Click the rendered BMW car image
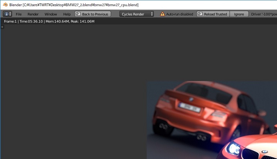The width and height of the screenshot is (277, 159). pos(212,120)
